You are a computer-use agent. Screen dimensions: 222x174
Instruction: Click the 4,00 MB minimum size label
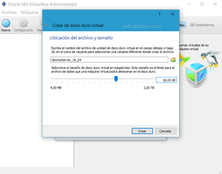tap(56, 88)
